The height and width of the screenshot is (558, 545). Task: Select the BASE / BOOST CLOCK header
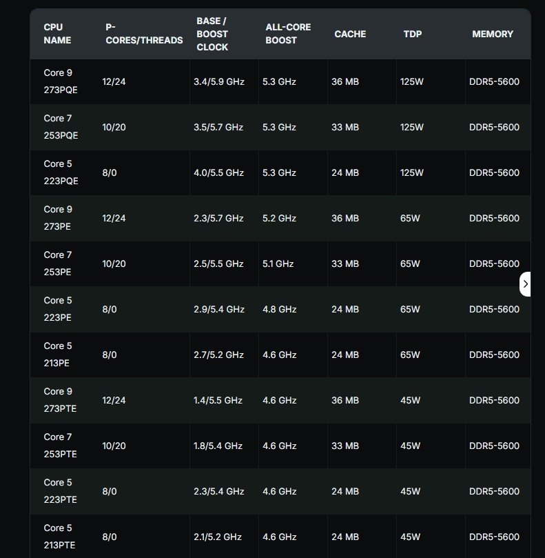[x=212, y=34]
